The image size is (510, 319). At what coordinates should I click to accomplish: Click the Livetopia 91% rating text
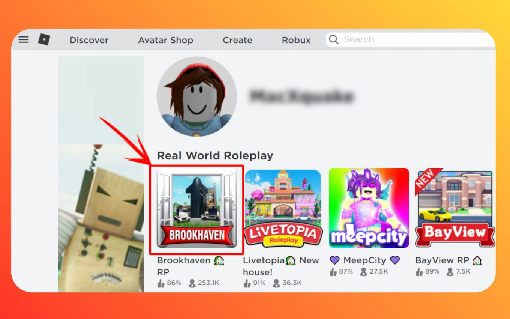[259, 283]
